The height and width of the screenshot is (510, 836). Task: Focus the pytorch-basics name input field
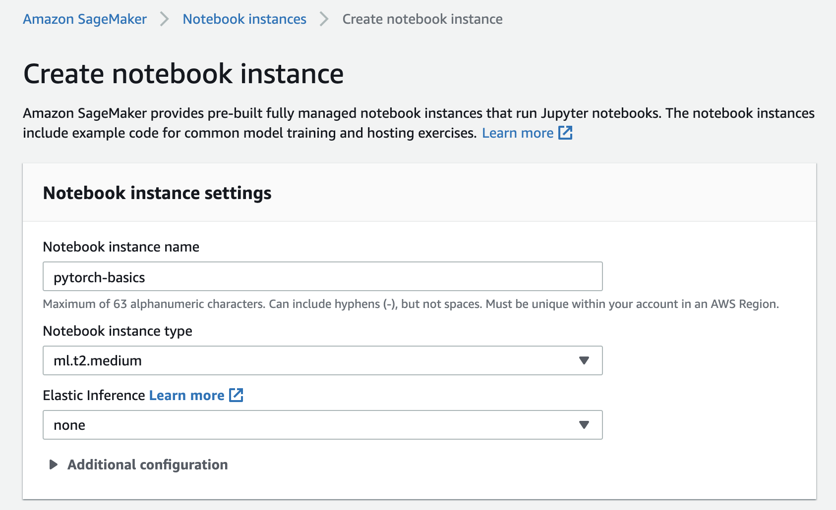[323, 276]
